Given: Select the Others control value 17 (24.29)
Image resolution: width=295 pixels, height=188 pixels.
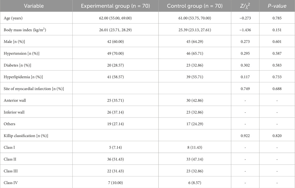Looking at the screenshot, I should pyautogui.click(x=195, y=124).
